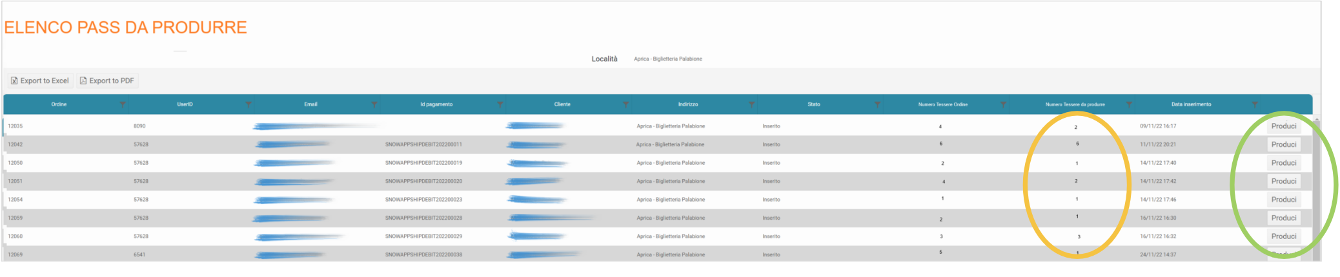Export the list to Excel
Screen dimensions: 1340x277
pyautogui.click(x=40, y=81)
